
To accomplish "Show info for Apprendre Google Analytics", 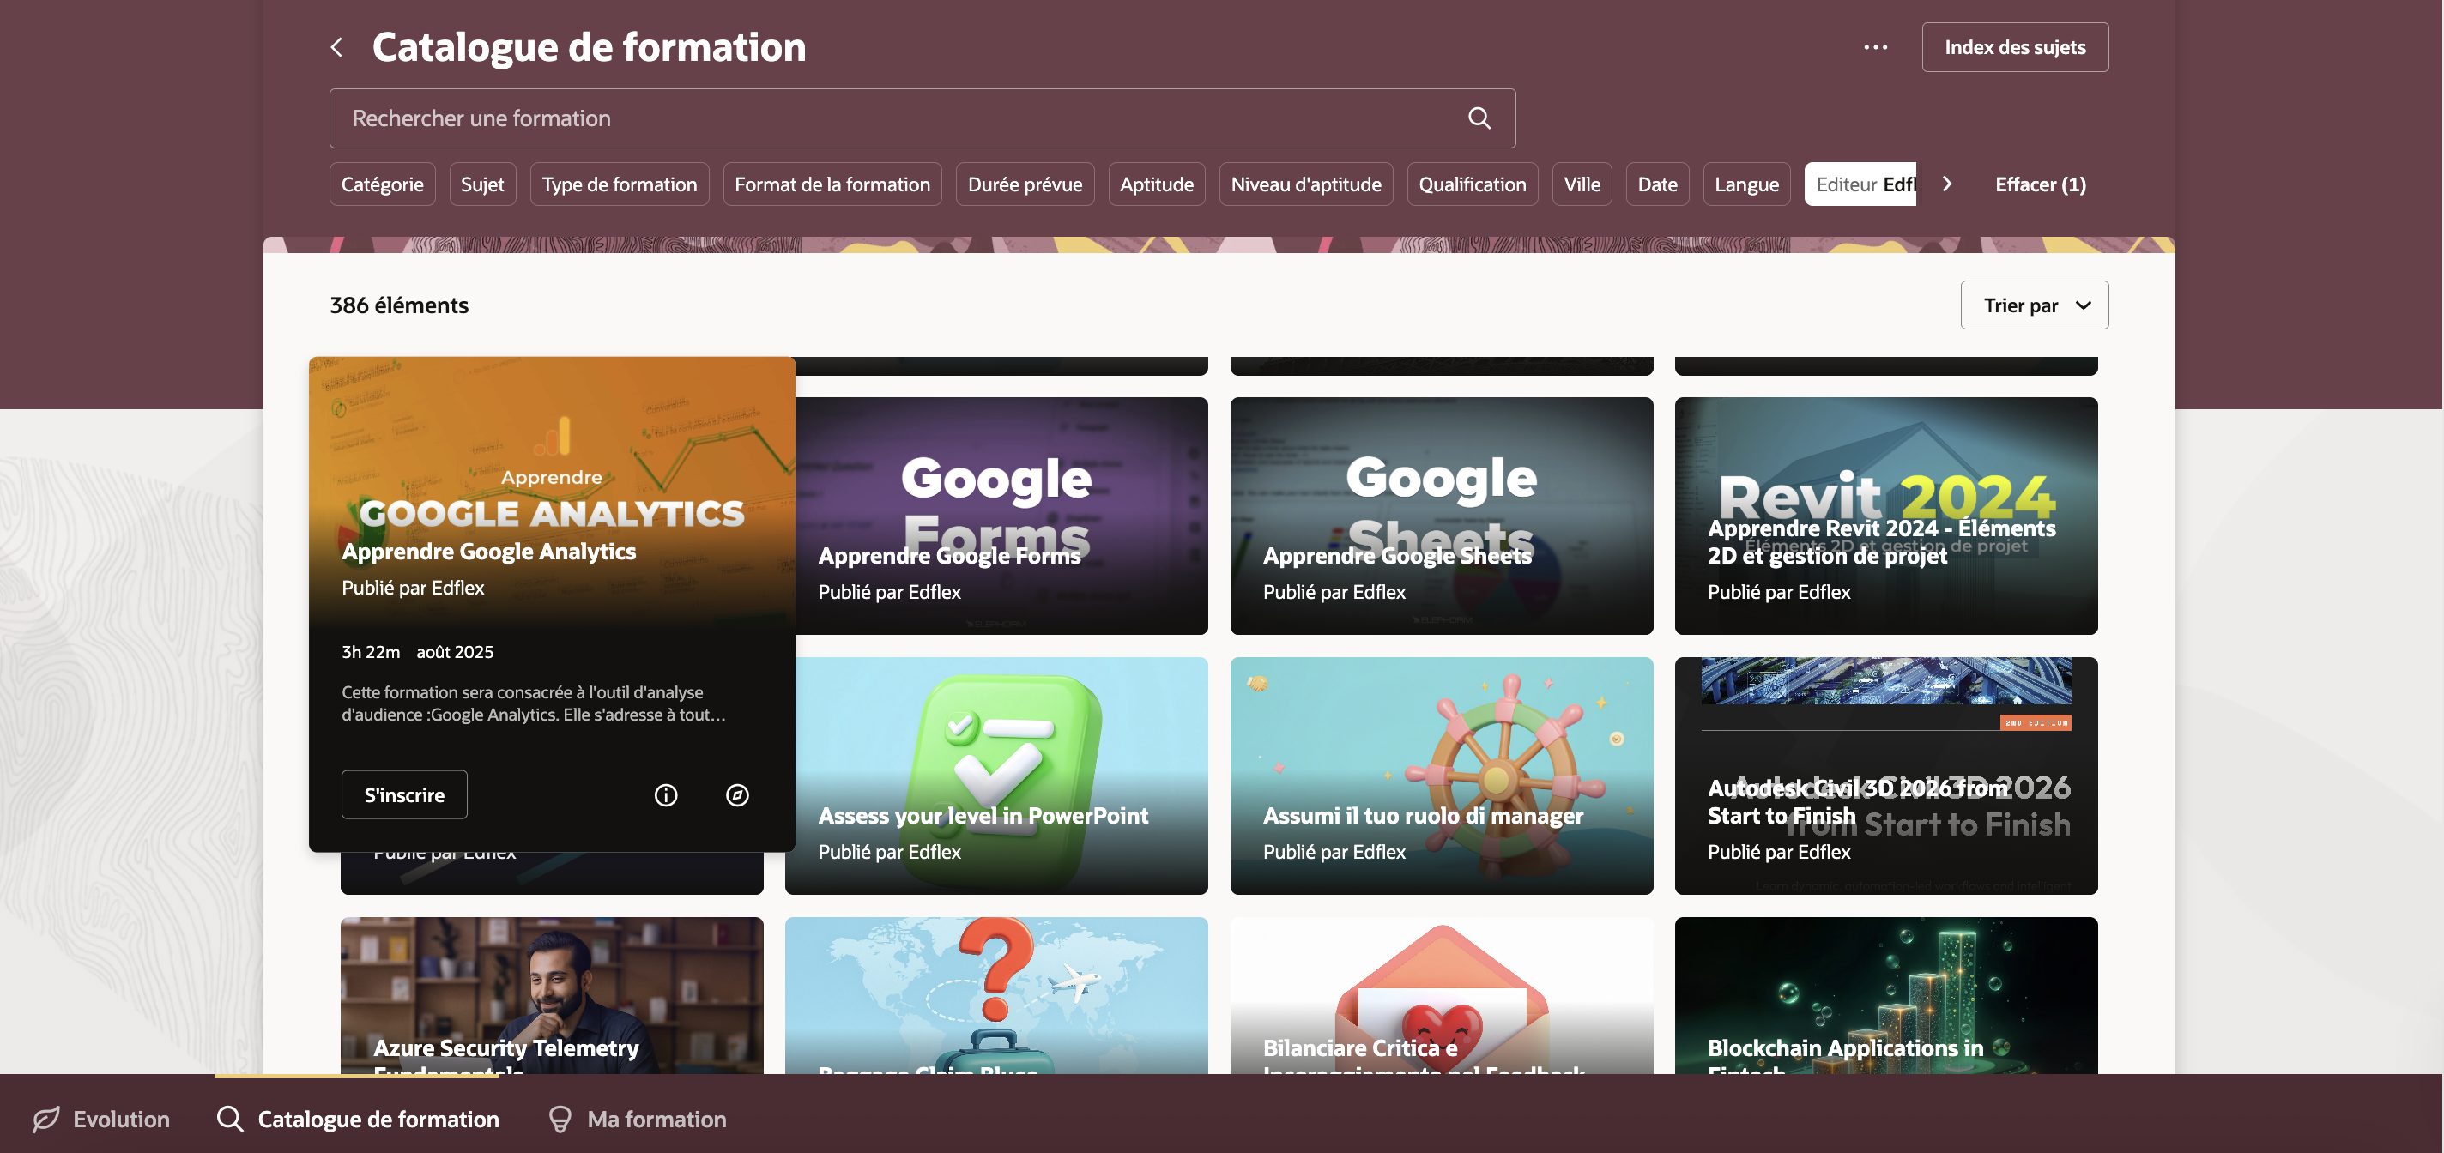I will (666, 794).
